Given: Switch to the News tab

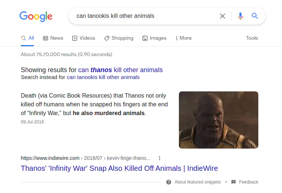Looking at the screenshot, I should pyautogui.click(x=53, y=38).
